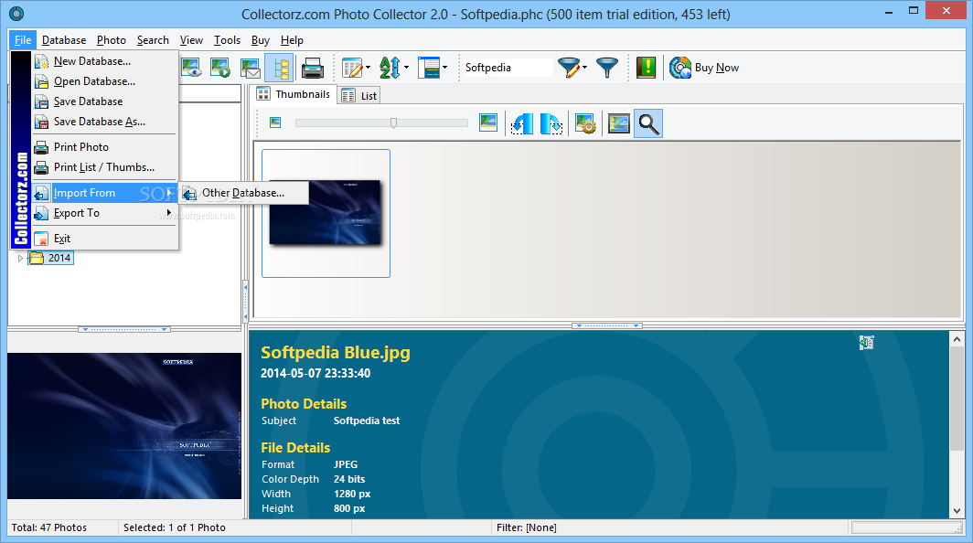Expand the 2014 folder tree arrow
Screen dimensions: 973x543
click(20, 258)
